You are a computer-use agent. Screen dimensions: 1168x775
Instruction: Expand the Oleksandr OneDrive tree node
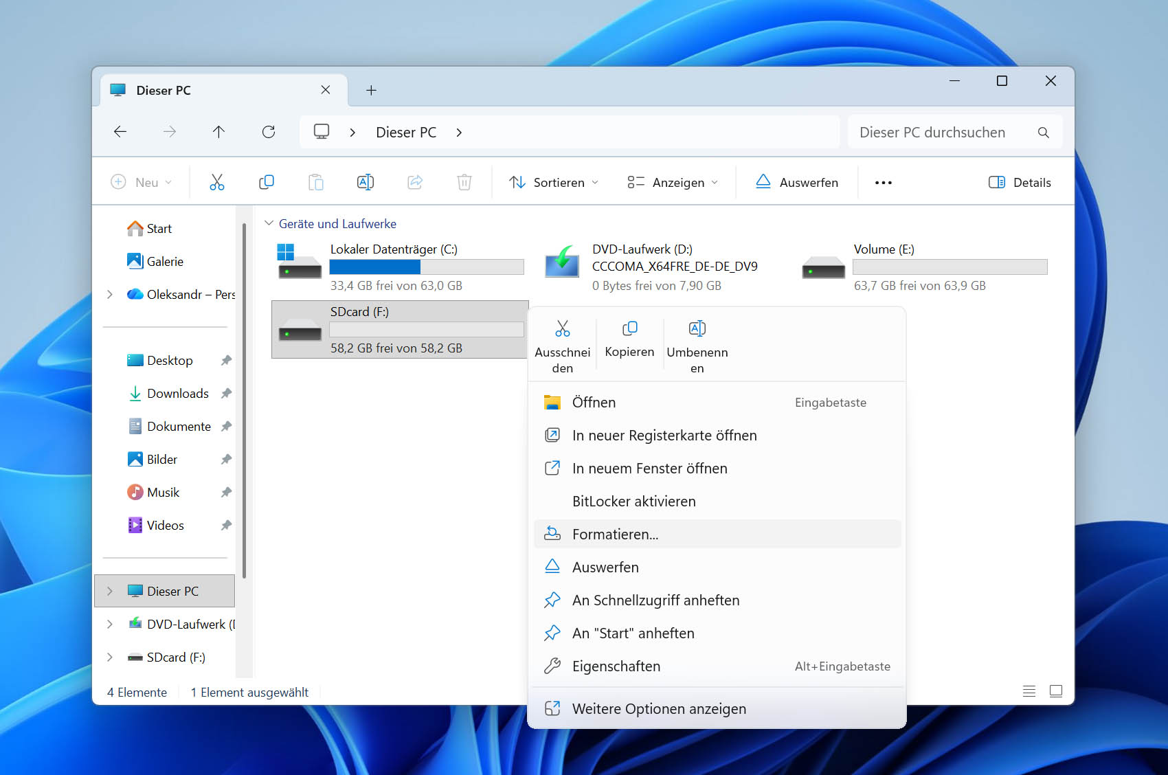110,294
